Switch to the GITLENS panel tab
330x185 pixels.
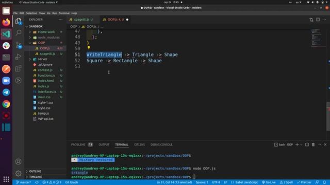[139, 144]
